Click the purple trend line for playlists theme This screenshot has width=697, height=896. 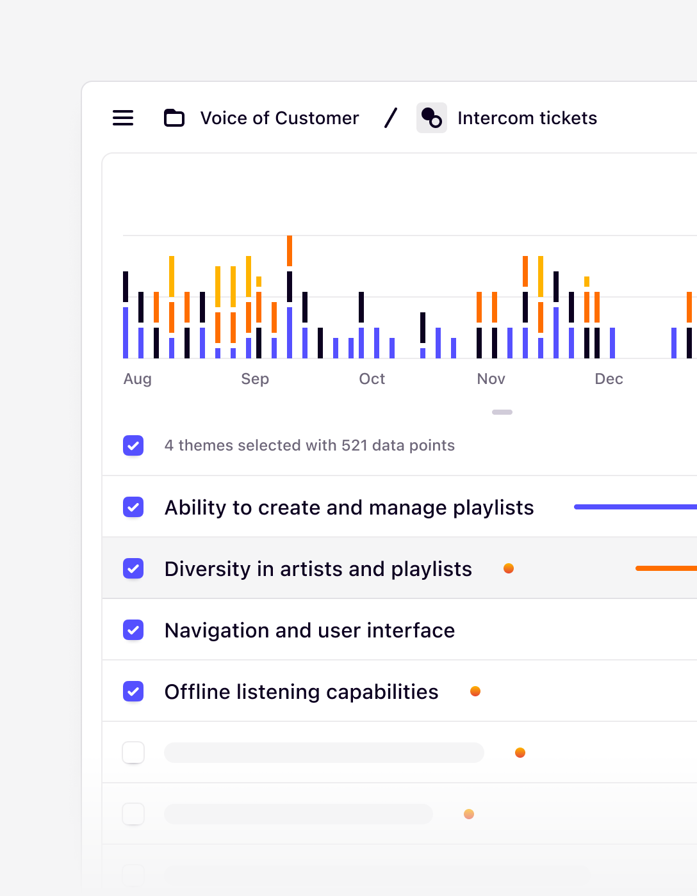(634, 506)
